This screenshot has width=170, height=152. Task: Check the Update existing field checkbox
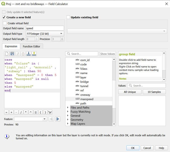point(68,17)
